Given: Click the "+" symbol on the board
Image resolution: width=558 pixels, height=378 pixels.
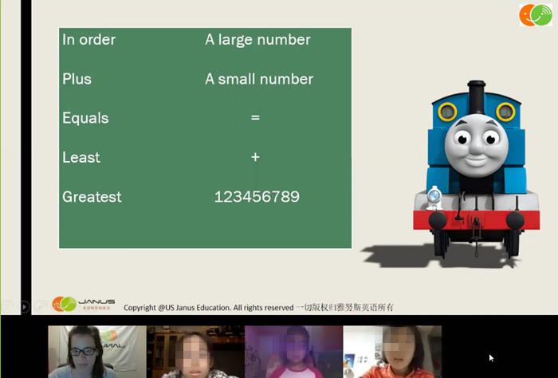Looking at the screenshot, I should click(255, 157).
